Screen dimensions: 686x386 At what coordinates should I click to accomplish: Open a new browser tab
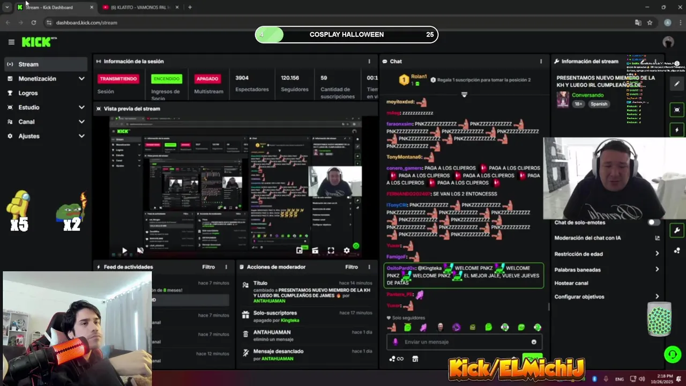pos(190,7)
